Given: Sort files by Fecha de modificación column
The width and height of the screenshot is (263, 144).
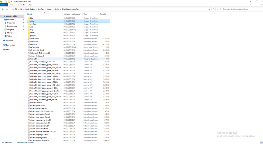Looking at the screenshot, I should point(72,14).
